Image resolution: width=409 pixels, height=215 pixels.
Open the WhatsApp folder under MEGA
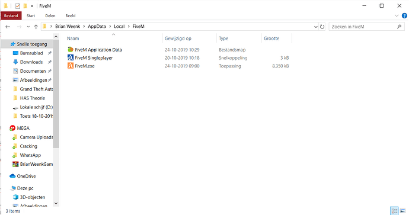click(30, 155)
